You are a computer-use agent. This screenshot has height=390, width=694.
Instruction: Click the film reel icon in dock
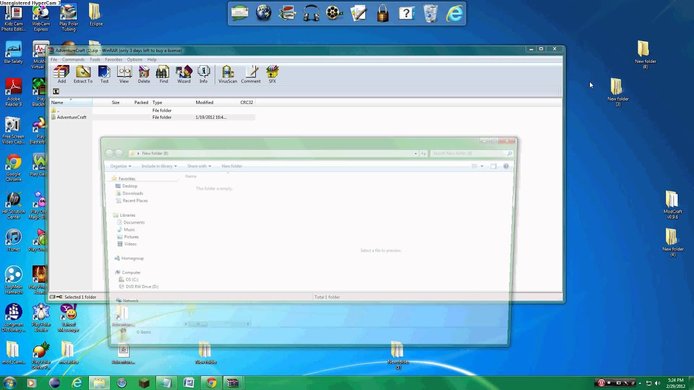[335, 13]
